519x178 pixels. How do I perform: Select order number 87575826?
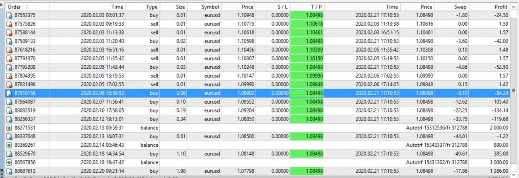pyautogui.click(x=25, y=24)
